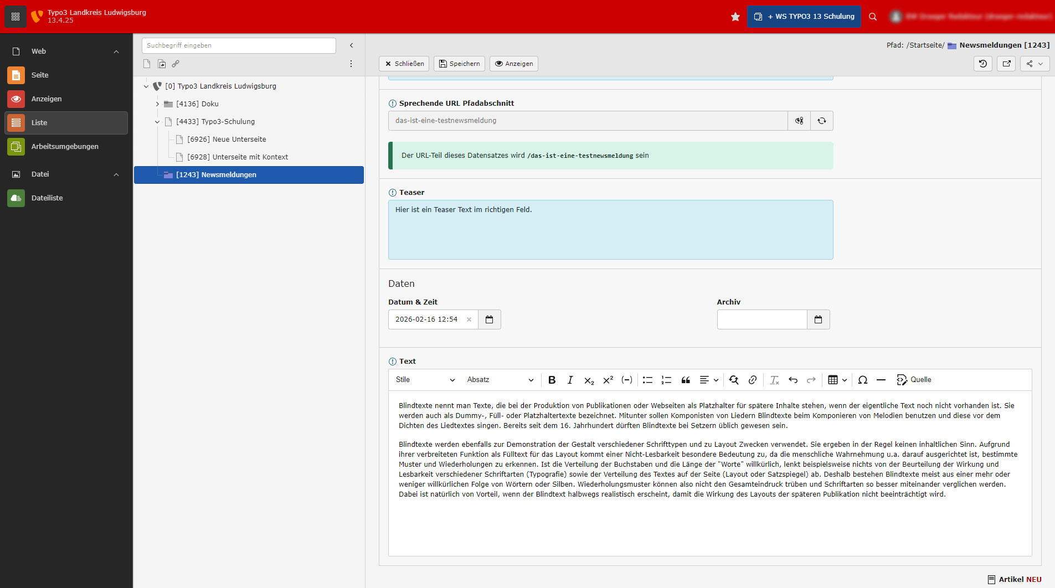
Task: Open the date picker for Datum & Zeit
Action: [x=489, y=319]
